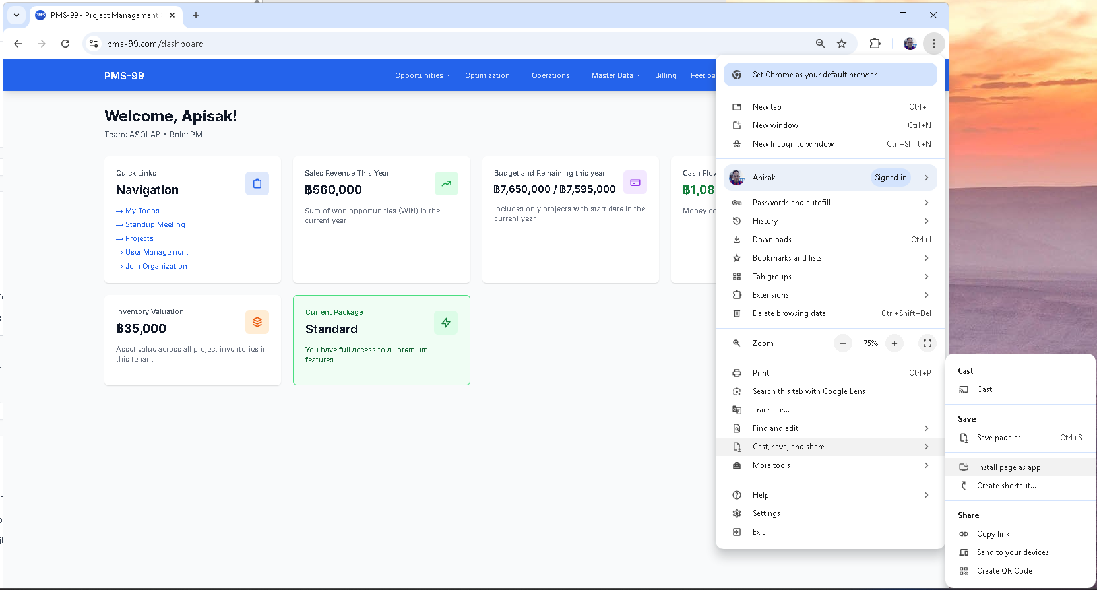Choose Create shortcut...
Image resolution: width=1097 pixels, height=590 pixels.
(x=1020, y=486)
